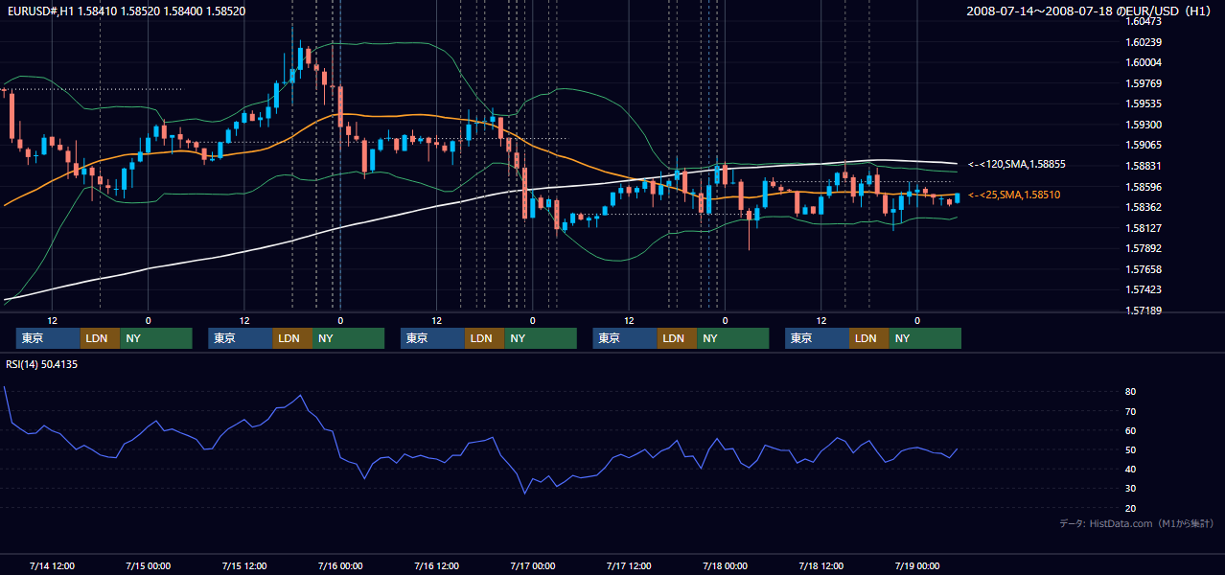Click price axis label 1.57423
The height and width of the screenshot is (575, 1225).
pyautogui.click(x=1144, y=289)
